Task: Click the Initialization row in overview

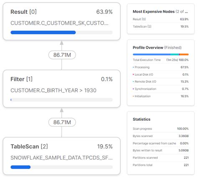Action: (160, 96)
